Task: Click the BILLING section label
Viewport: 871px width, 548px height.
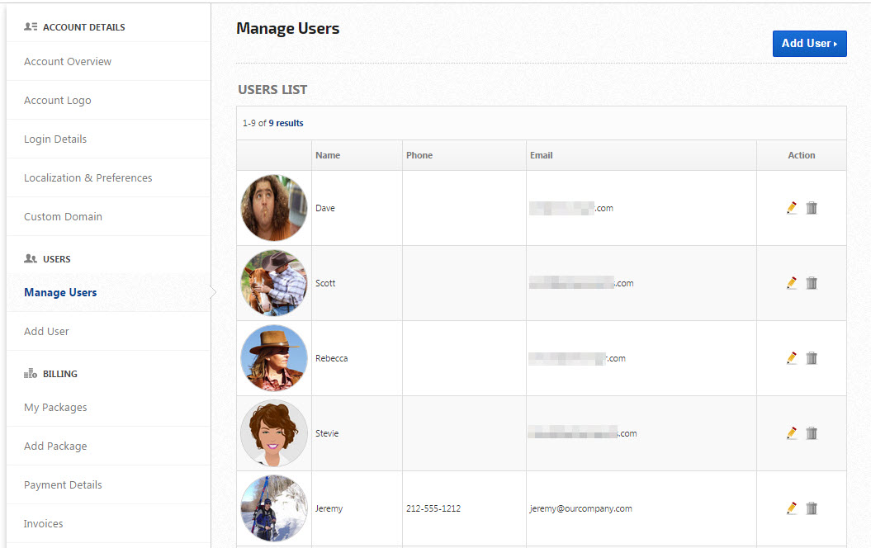Action: (60, 374)
